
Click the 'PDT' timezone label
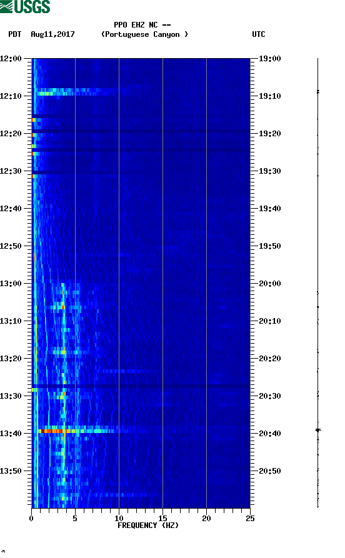(14, 34)
